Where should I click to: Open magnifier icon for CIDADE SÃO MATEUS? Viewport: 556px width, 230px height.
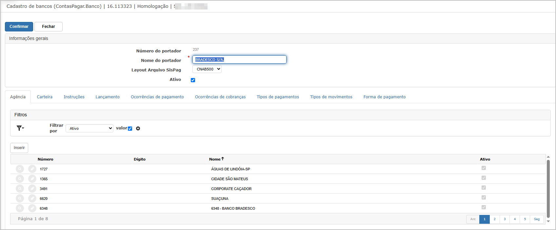tap(20, 179)
